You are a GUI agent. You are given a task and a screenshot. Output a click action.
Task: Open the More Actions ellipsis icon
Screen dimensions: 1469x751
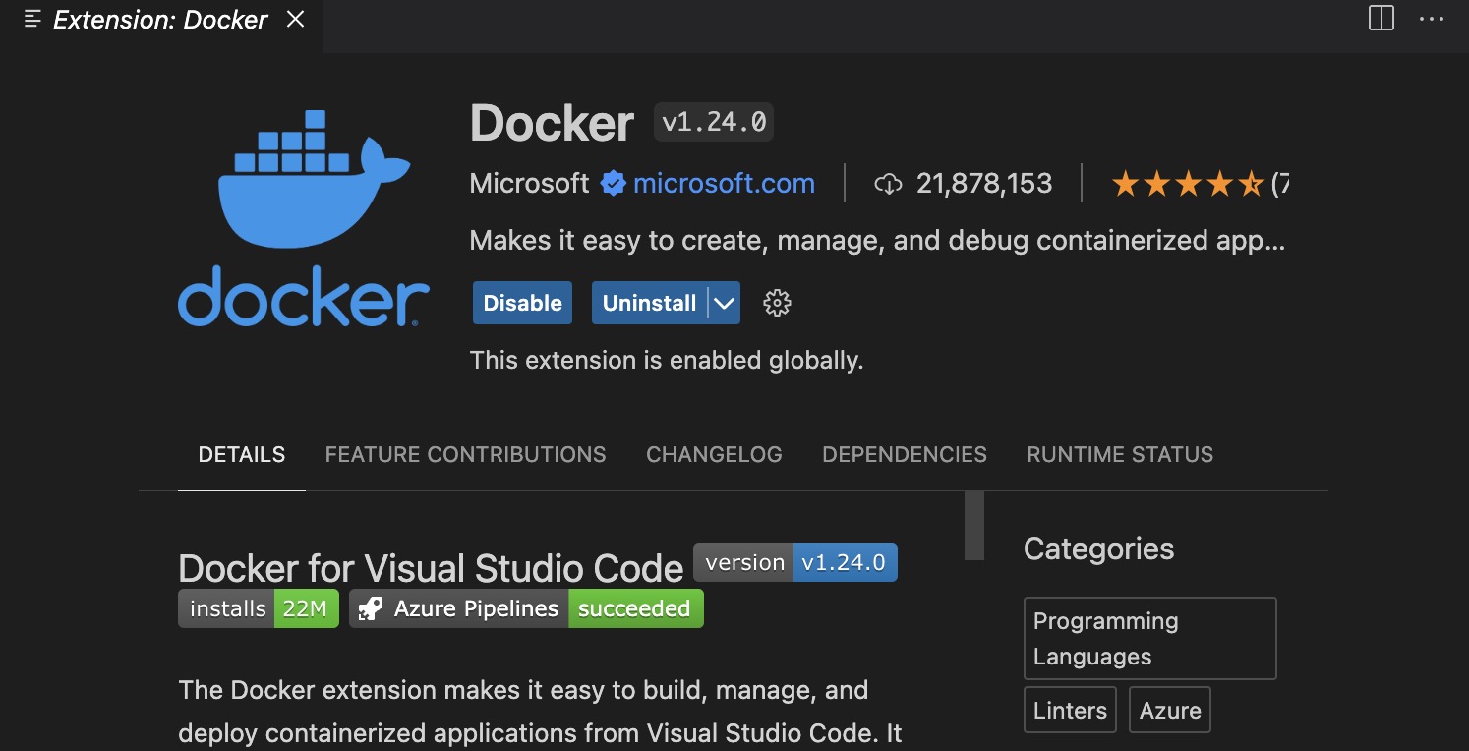pyautogui.click(x=1431, y=18)
